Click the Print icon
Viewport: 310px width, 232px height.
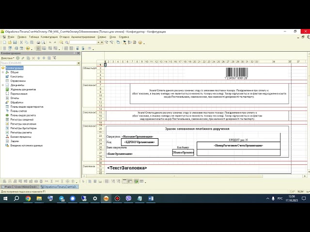[x=38, y=43]
